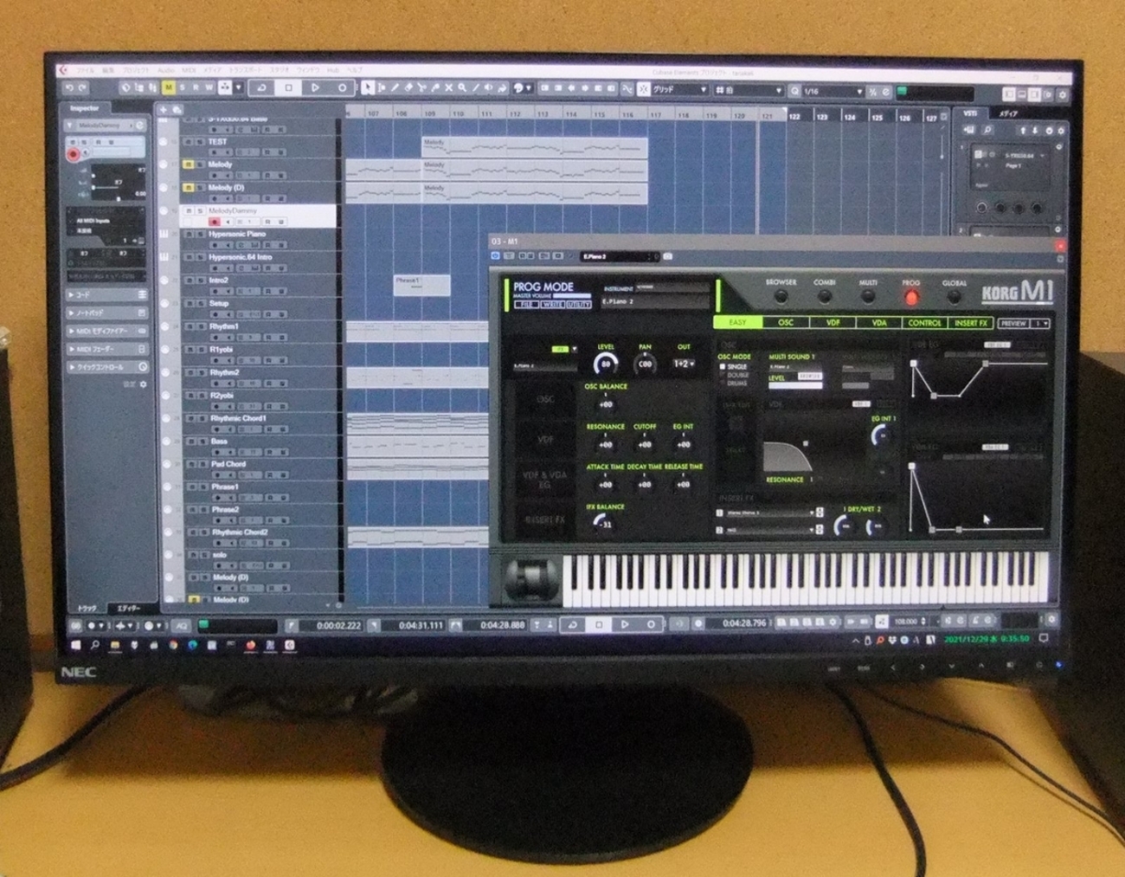Screen dimensions: 1125x877
Task: Toggle mute on the Melody (D) track
Action: pyautogui.click(x=189, y=188)
